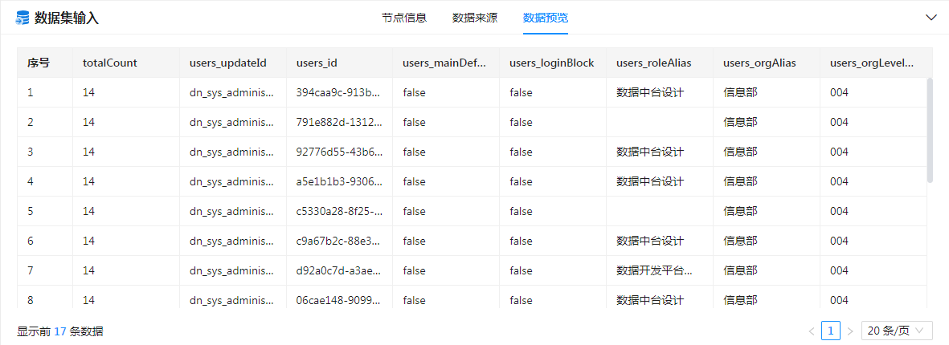Go to previous page arrow
Screen dimensions: 949x345
(812, 331)
